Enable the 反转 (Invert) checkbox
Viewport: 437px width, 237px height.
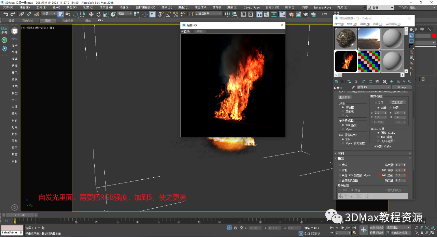(340, 165)
